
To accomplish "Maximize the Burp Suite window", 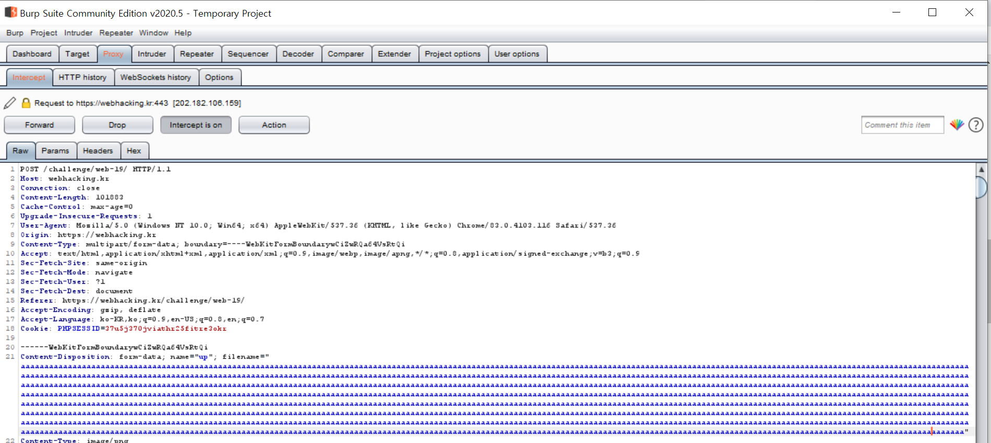I will click(x=933, y=12).
